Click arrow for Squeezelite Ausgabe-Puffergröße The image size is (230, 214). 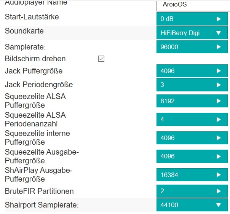click(219, 156)
